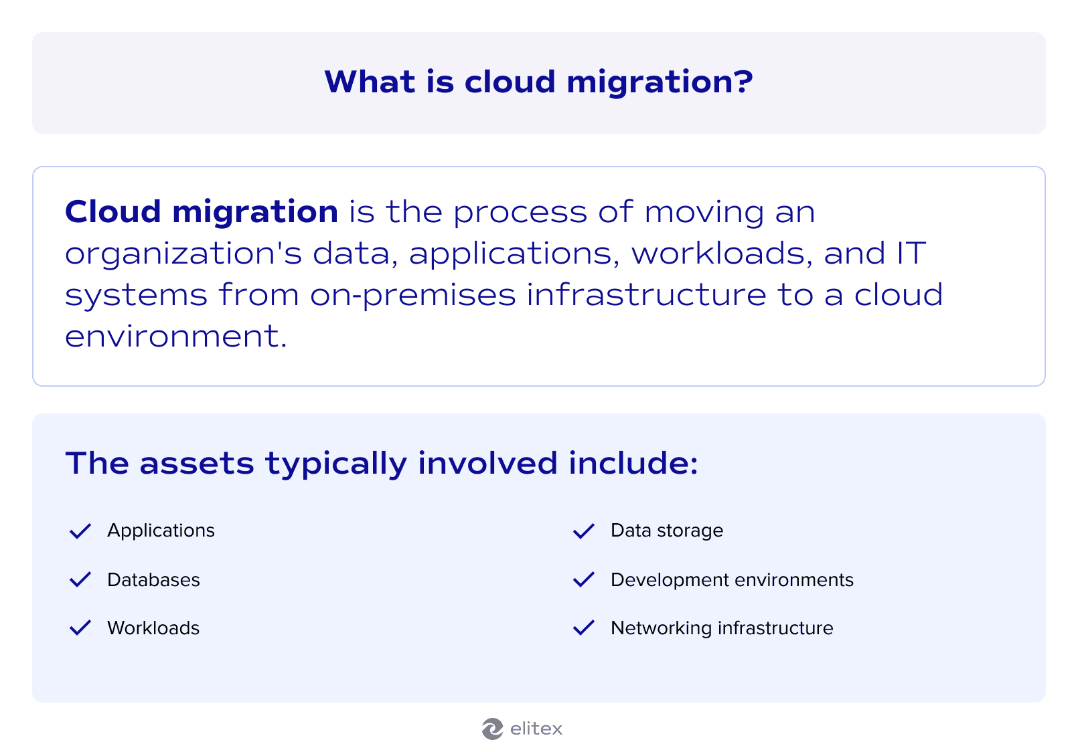Select the 'Networking infrastructure' list item text
The height and width of the screenshot is (752, 1078).
pos(722,628)
